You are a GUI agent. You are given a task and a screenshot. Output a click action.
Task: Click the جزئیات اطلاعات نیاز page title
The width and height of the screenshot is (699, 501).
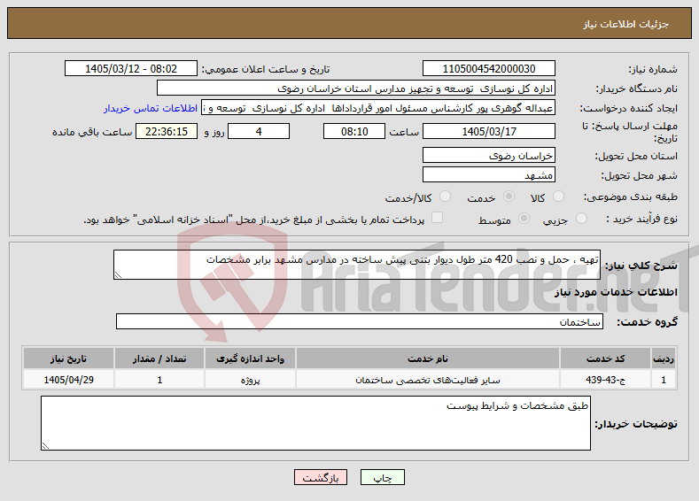pyautogui.click(x=625, y=24)
